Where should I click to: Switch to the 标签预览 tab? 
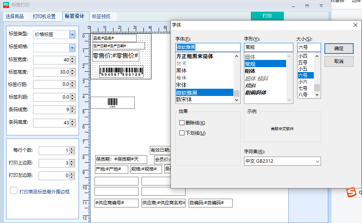101,16
